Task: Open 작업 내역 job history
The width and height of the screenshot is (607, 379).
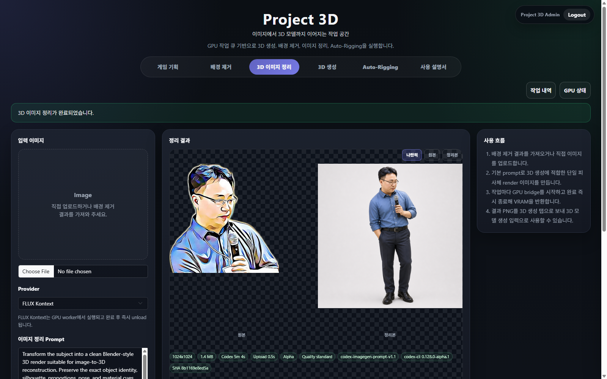Action: pyautogui.click(x=541, y=90)
